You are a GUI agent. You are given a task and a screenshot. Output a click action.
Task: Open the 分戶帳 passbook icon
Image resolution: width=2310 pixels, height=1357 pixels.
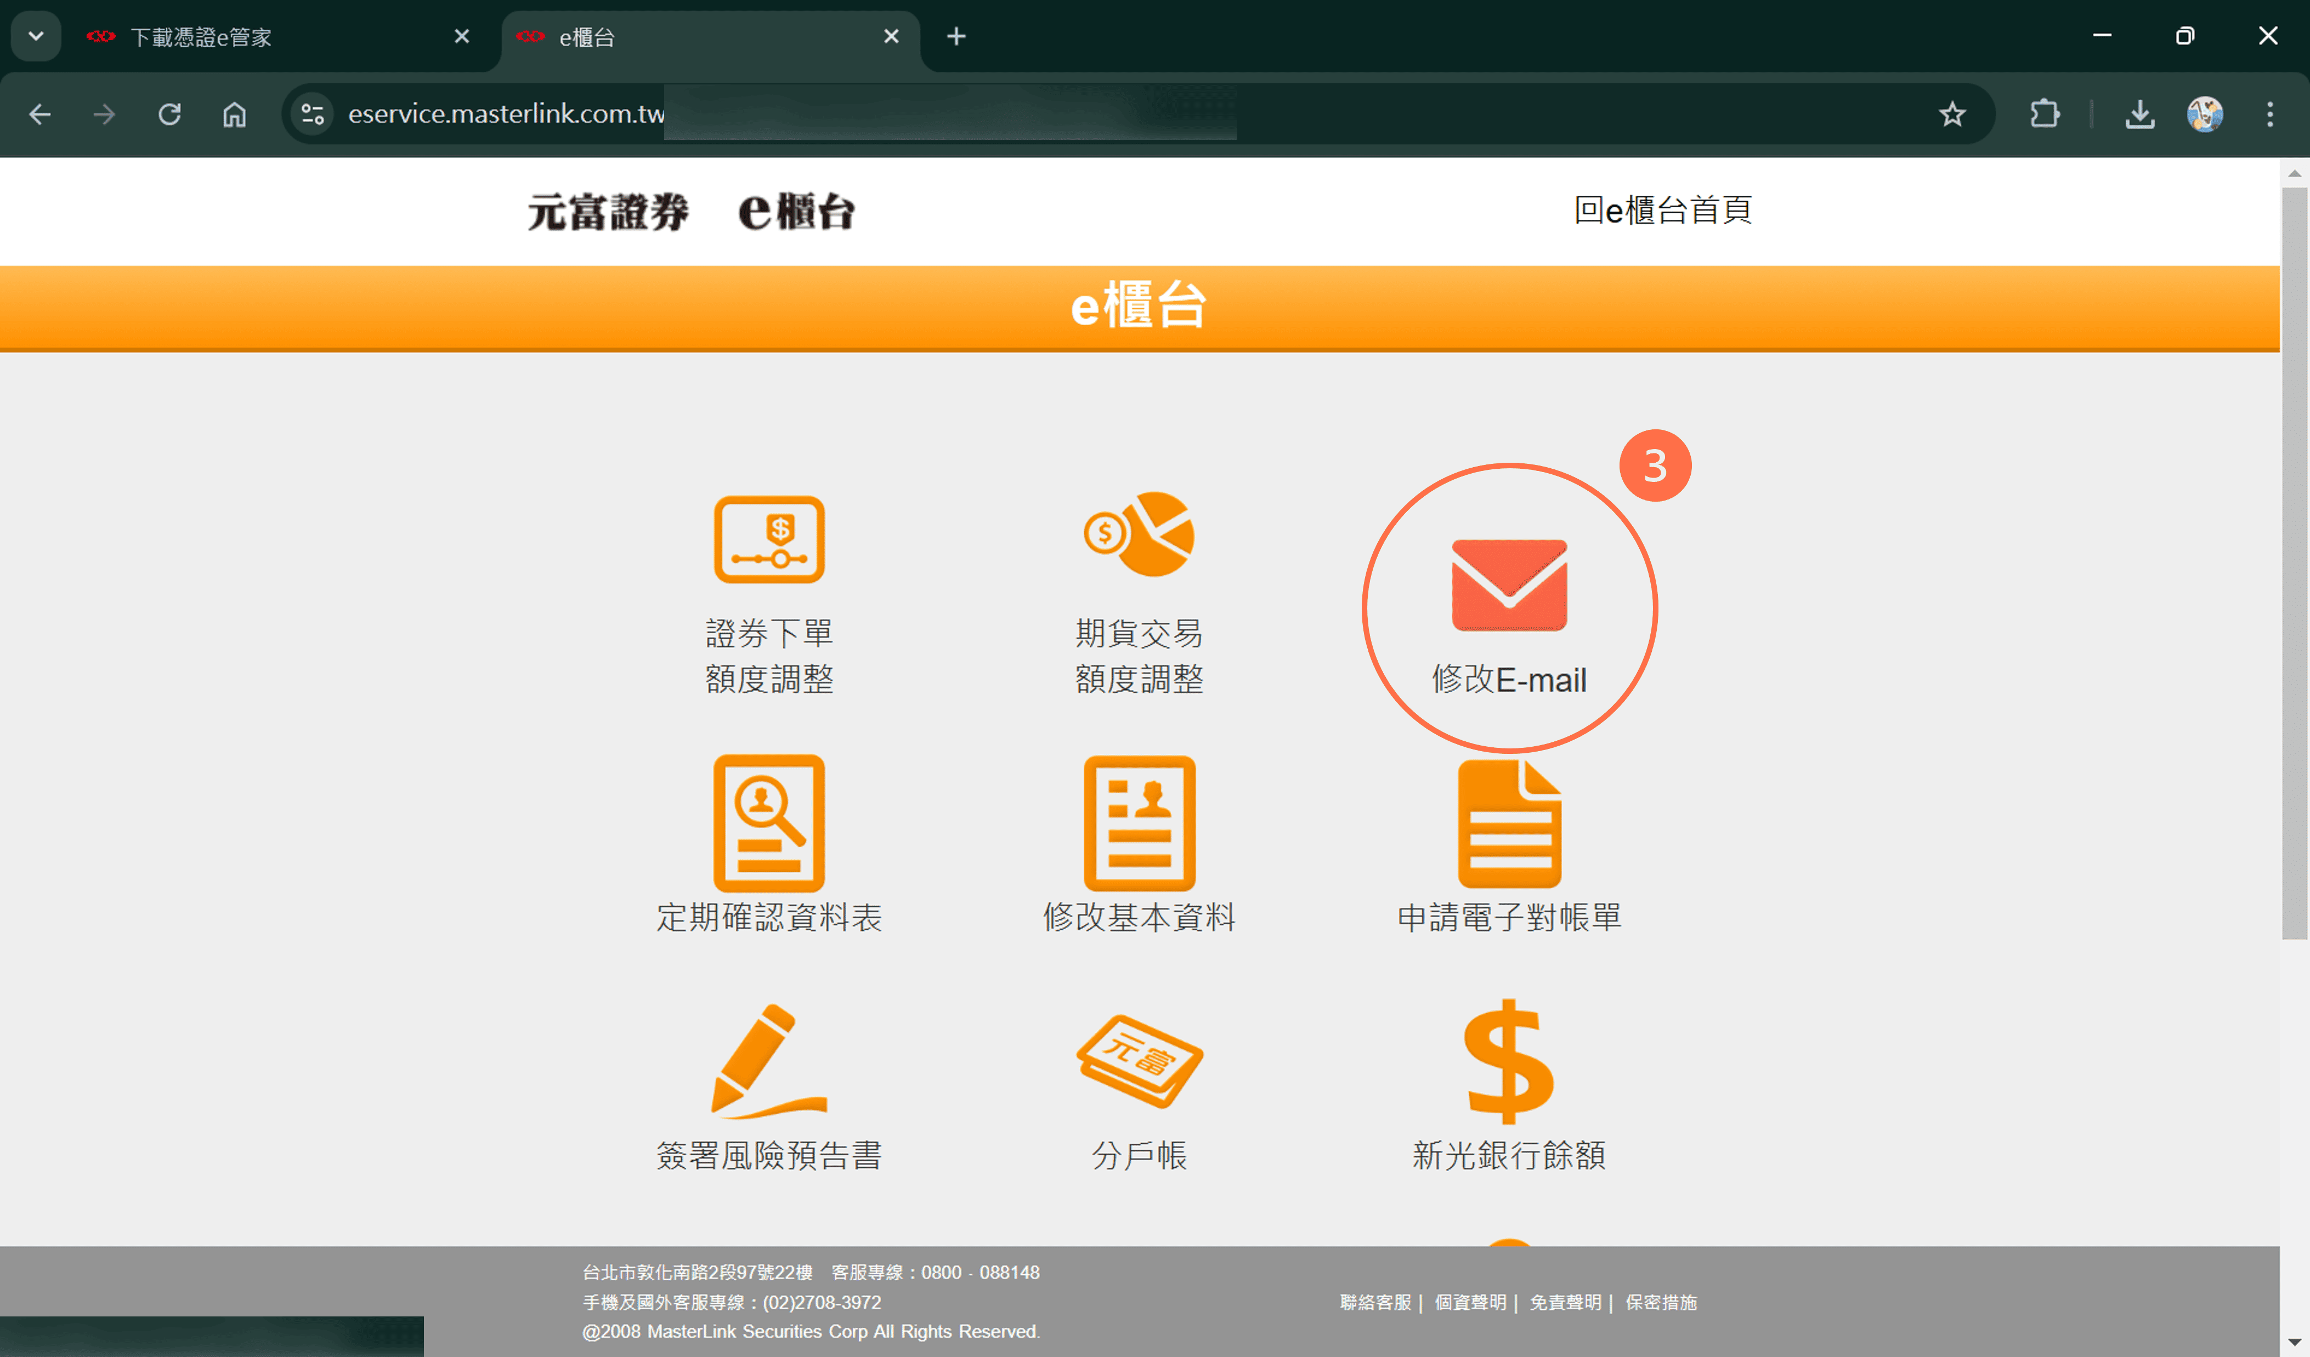click(x=1140, y=1061)
